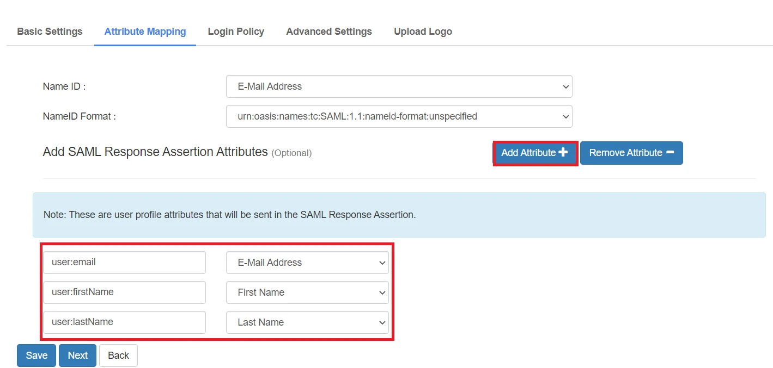
Task: Open the Upload Logo tab
Action: point(423,31)
